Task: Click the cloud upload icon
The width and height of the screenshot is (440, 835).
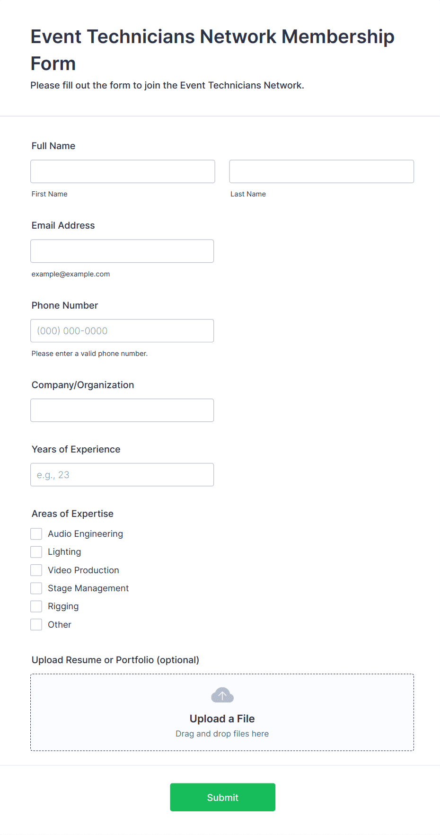Action: pyautogui.click(x=222, y=695)
